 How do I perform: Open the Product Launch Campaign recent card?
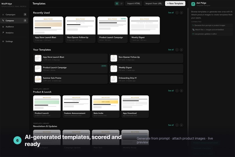[113, 30]
